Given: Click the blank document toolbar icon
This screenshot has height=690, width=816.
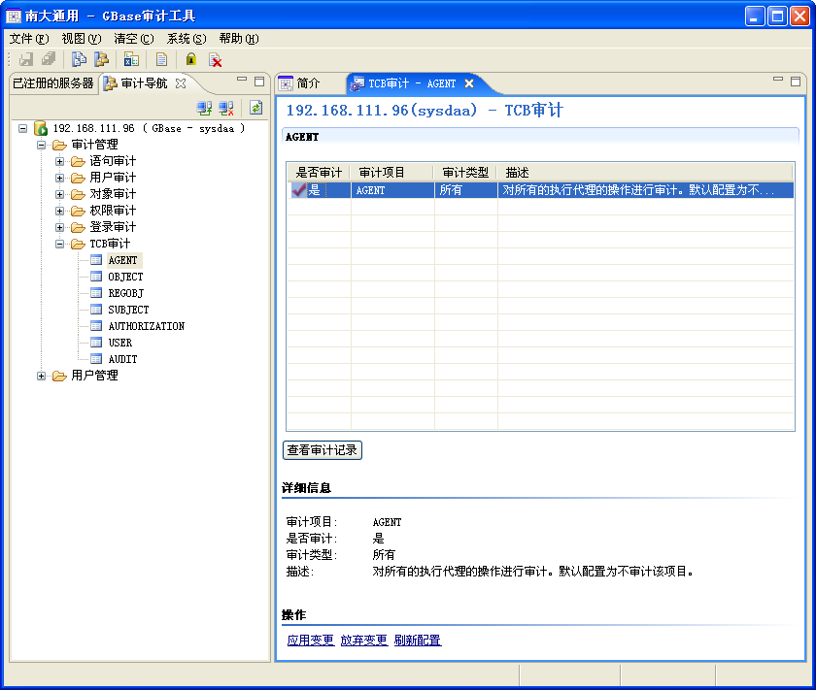Looking at the screenshot, I should (161, 60).
